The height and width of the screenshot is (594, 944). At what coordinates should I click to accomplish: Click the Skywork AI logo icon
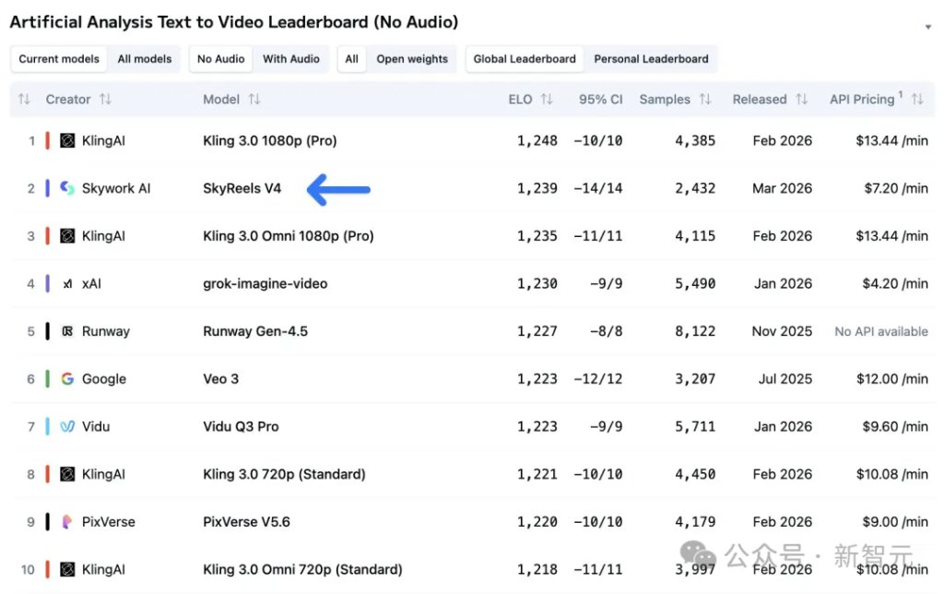(67, 188)
